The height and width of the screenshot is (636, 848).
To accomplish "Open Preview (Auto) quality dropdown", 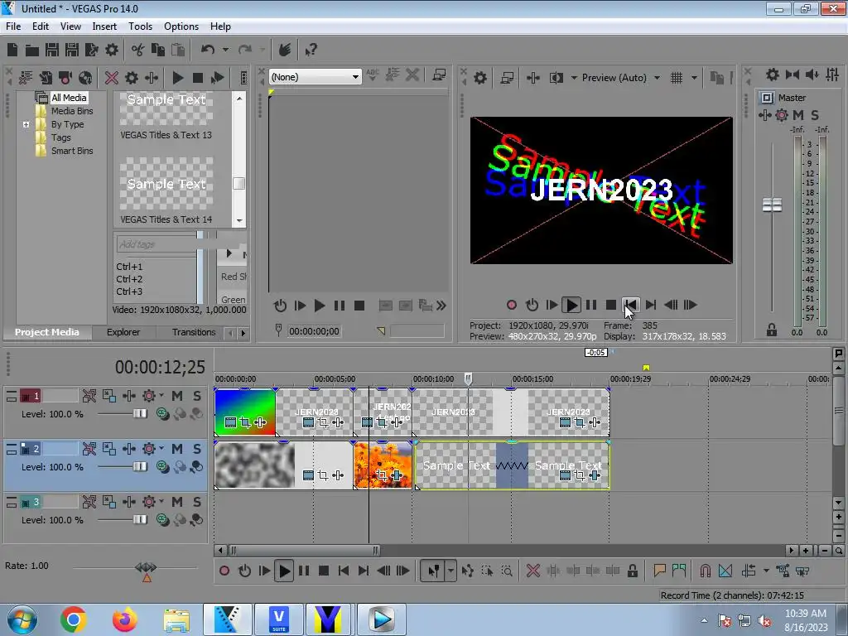I will pyautogui.click(x=620, y=78).
